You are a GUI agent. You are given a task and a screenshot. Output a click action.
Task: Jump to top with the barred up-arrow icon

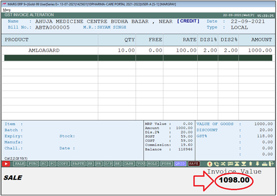pos(237,164)
